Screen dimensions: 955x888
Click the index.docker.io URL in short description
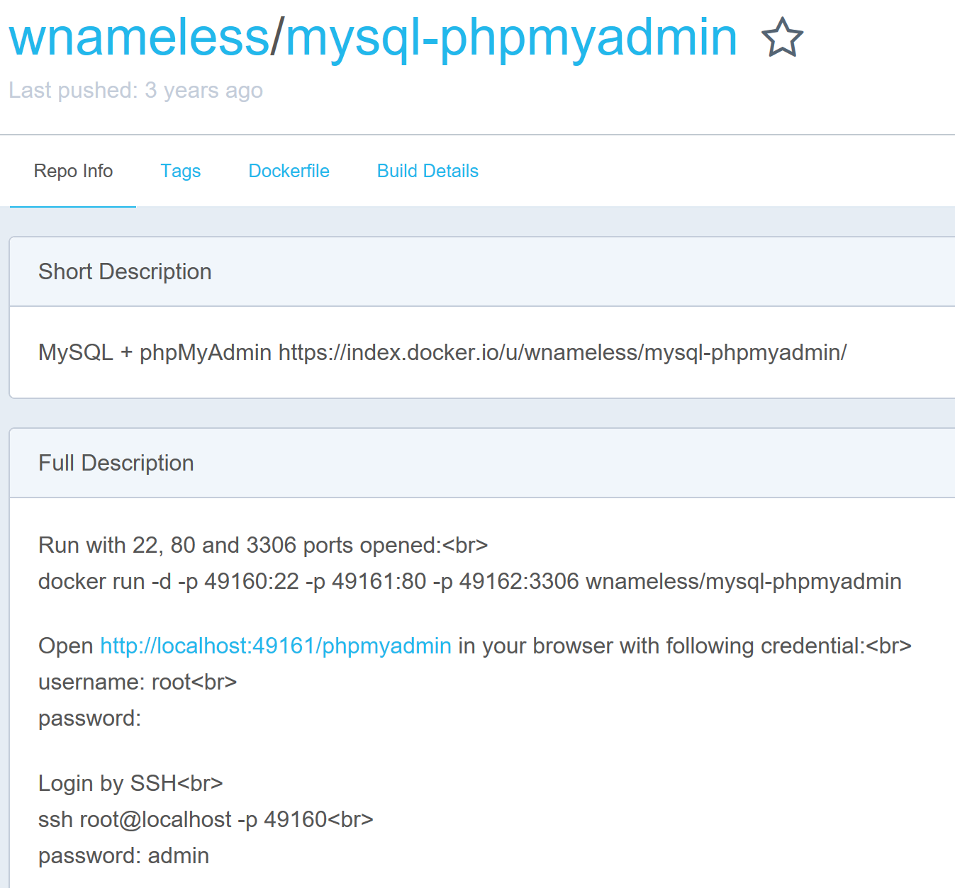click(x=562, y=352)
